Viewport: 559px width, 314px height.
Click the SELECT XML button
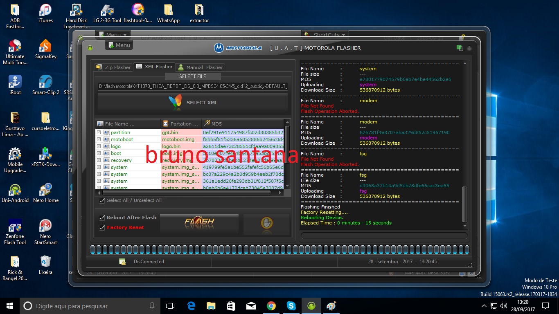tap(192, 103)
